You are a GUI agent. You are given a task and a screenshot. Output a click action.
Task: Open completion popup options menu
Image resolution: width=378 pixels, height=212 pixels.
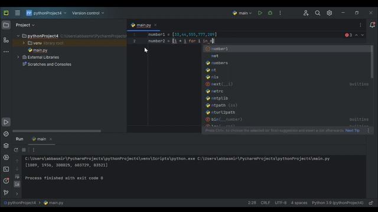point(368,131)
